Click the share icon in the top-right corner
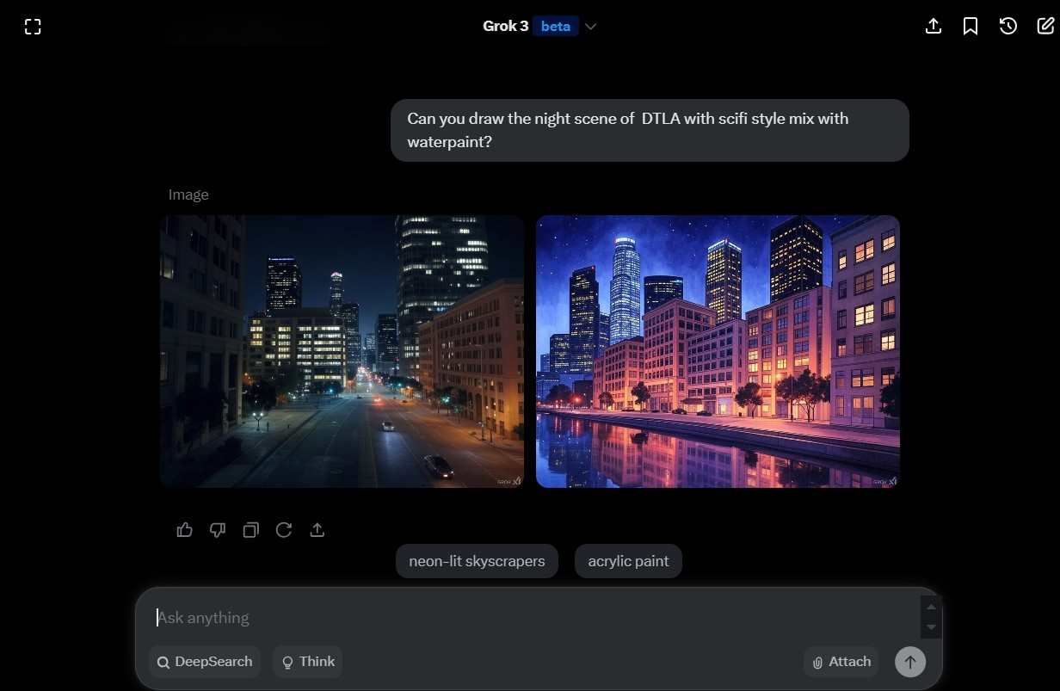This screenshot has width=1060, height=691. point(933,26)
